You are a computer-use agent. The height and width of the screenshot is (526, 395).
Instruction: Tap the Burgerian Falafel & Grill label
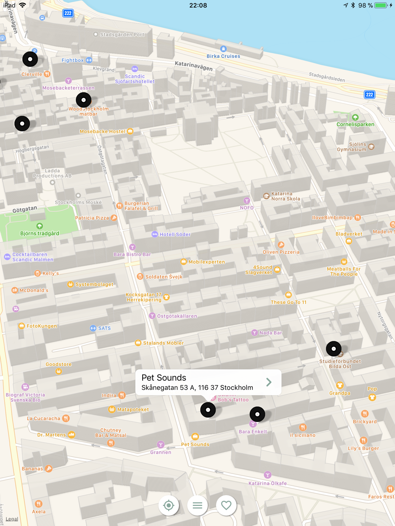(141, 206)
